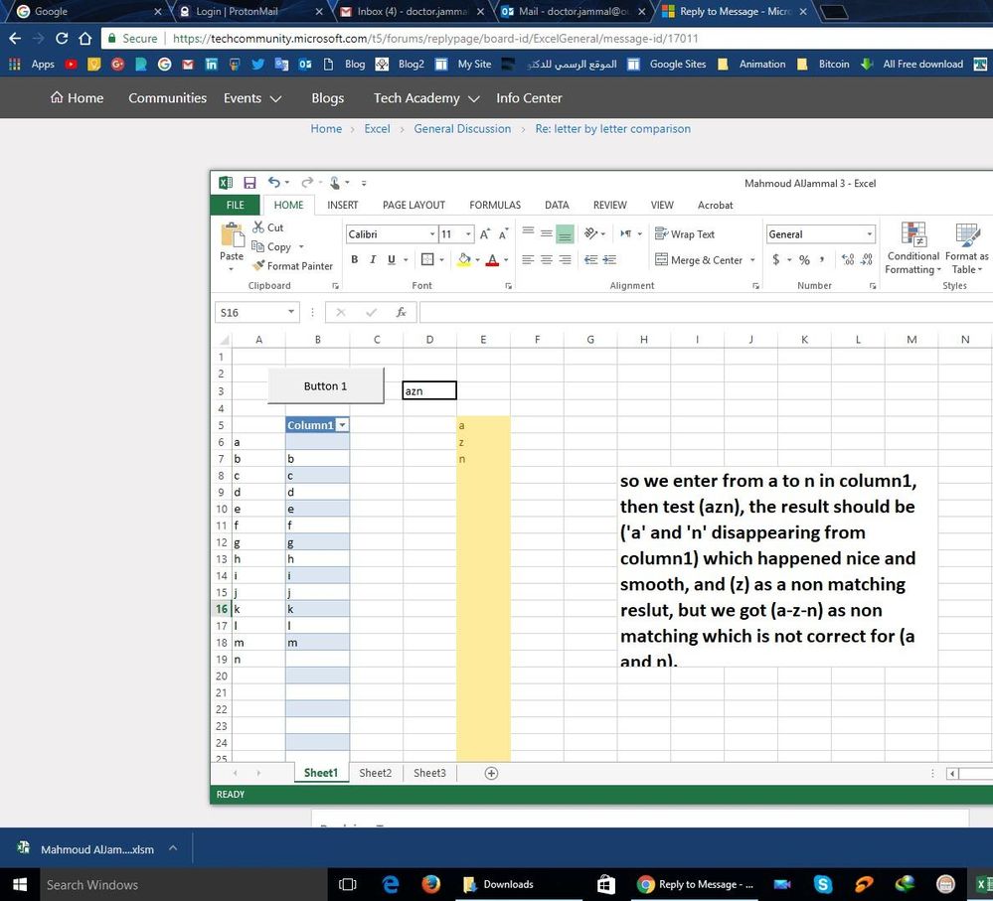Click the new sheet plus icon

click(x=491, y=773)
